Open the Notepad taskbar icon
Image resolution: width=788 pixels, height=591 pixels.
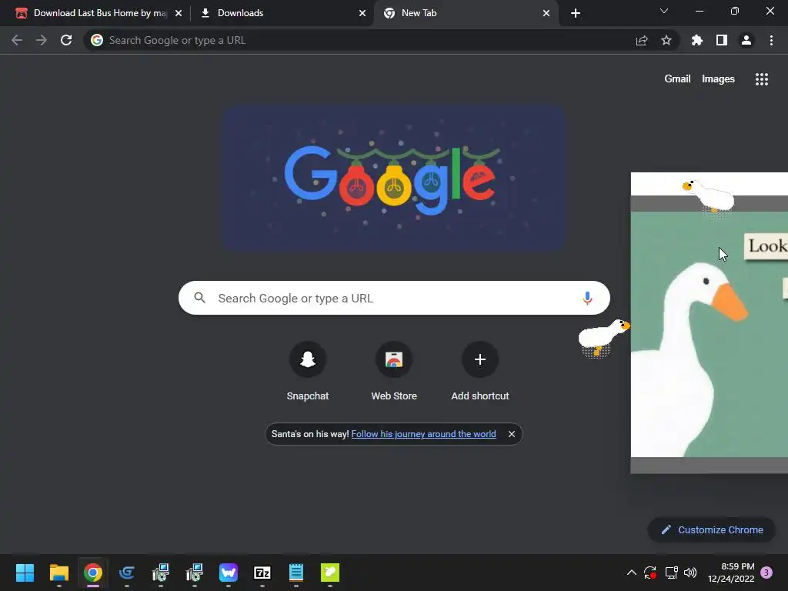296,573
